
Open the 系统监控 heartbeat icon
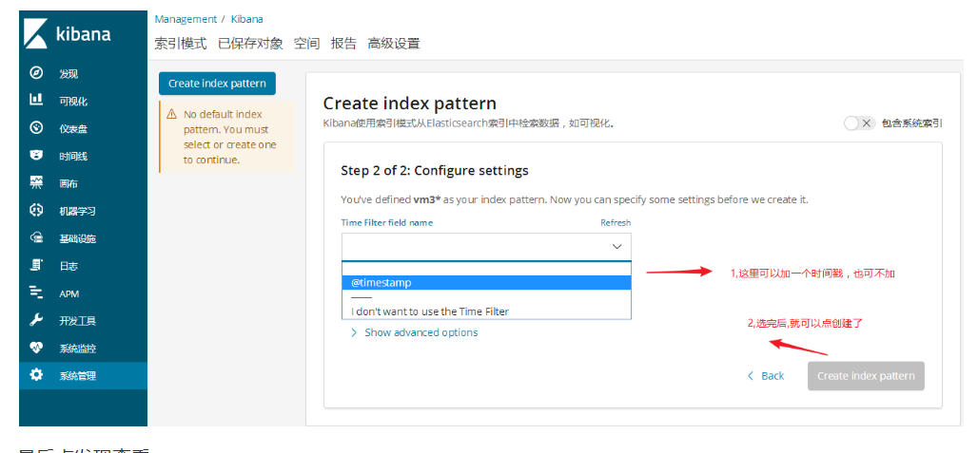click(36, 348)
